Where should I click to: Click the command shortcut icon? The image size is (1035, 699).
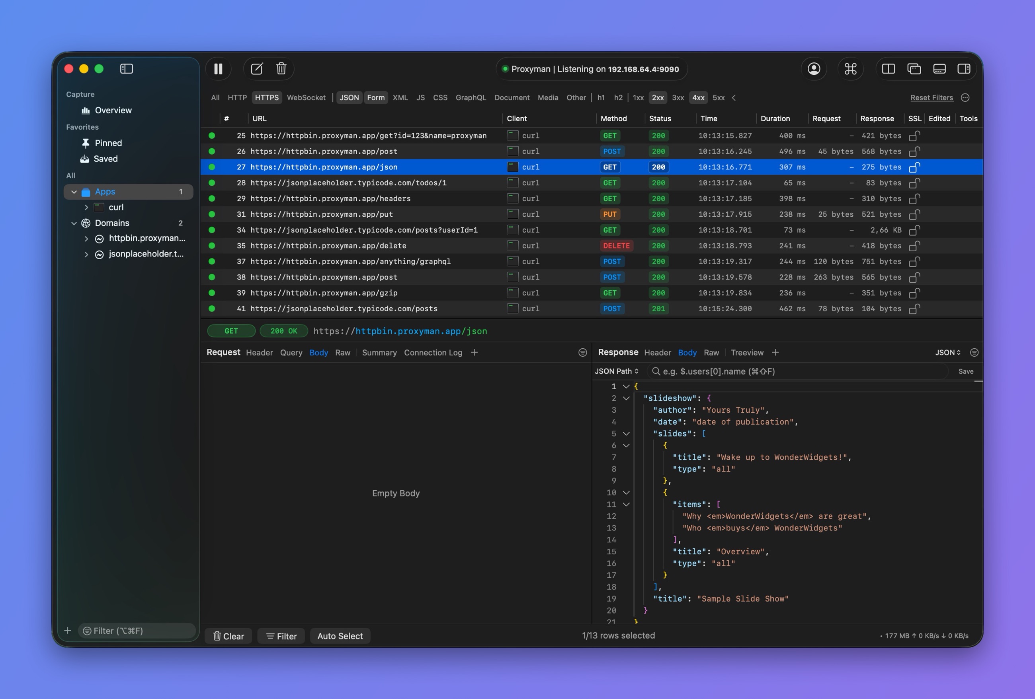850,69
